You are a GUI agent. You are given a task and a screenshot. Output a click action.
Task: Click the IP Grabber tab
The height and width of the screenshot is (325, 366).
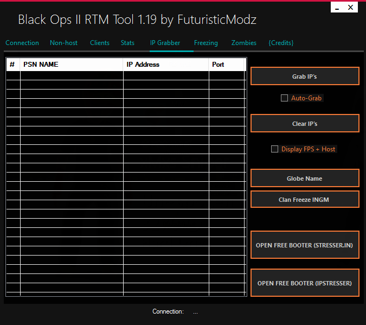click(165, 43)
